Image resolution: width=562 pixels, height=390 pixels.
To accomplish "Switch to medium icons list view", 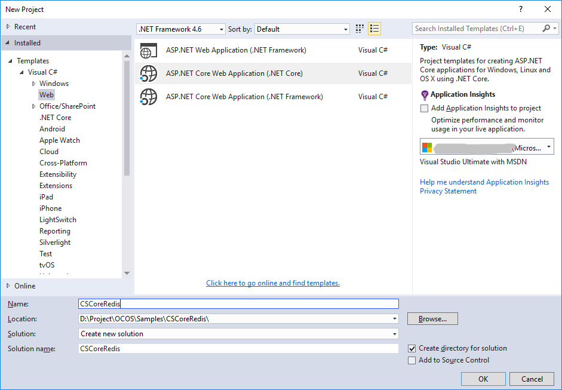I will (x=374, y=29).
